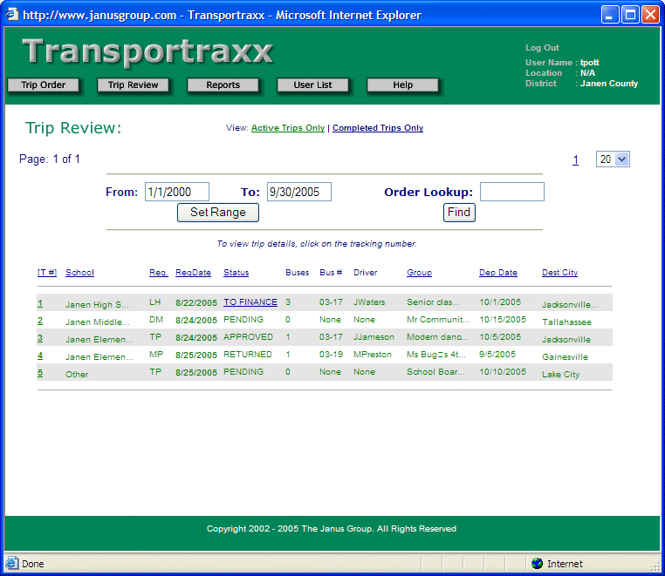Click the TO FINANCE status link
The image size is (665, 576).
click(x=250, y=302)
